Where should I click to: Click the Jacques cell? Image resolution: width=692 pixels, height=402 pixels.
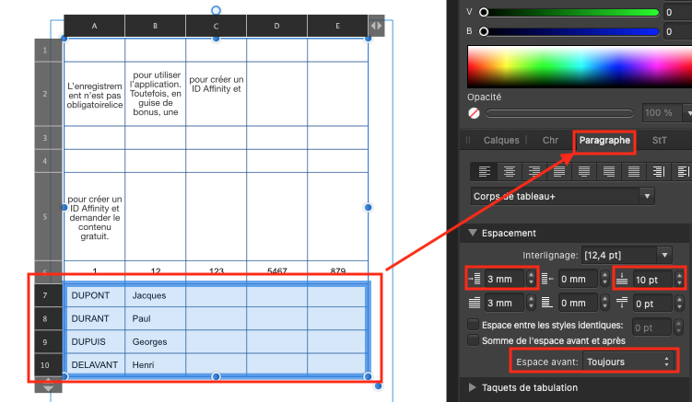point(156,295)
